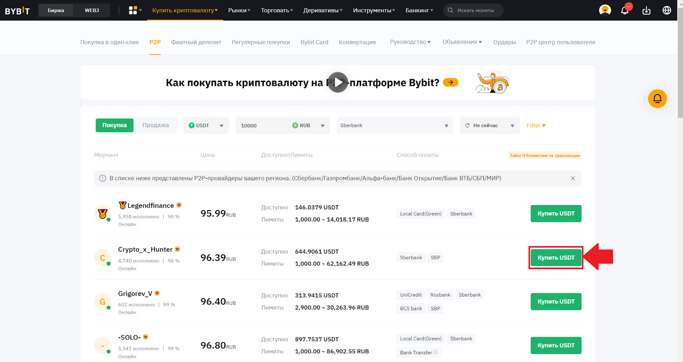This screenshot has width=683, height=362.
Task: Go to Фиатный депозит tab
Action: [196, 42]
